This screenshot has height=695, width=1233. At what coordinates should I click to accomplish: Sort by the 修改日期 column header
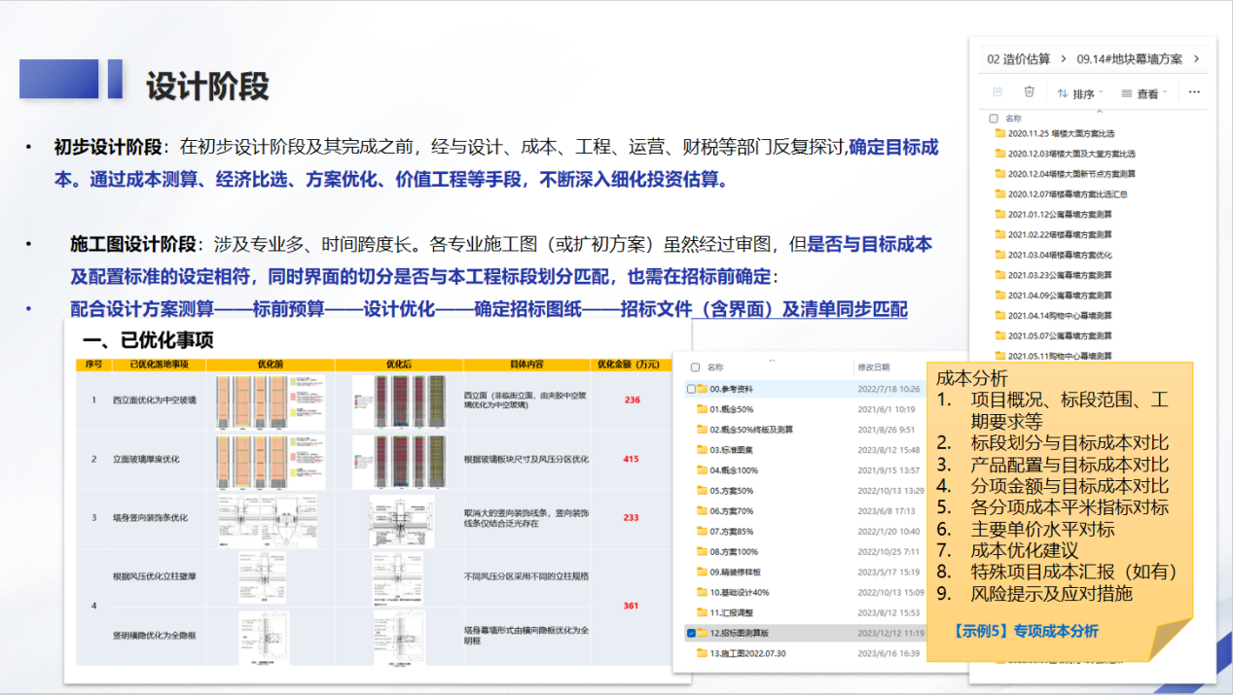tap(873, 367)
